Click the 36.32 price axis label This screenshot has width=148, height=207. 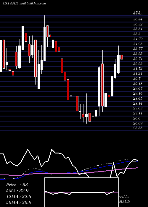138,24
